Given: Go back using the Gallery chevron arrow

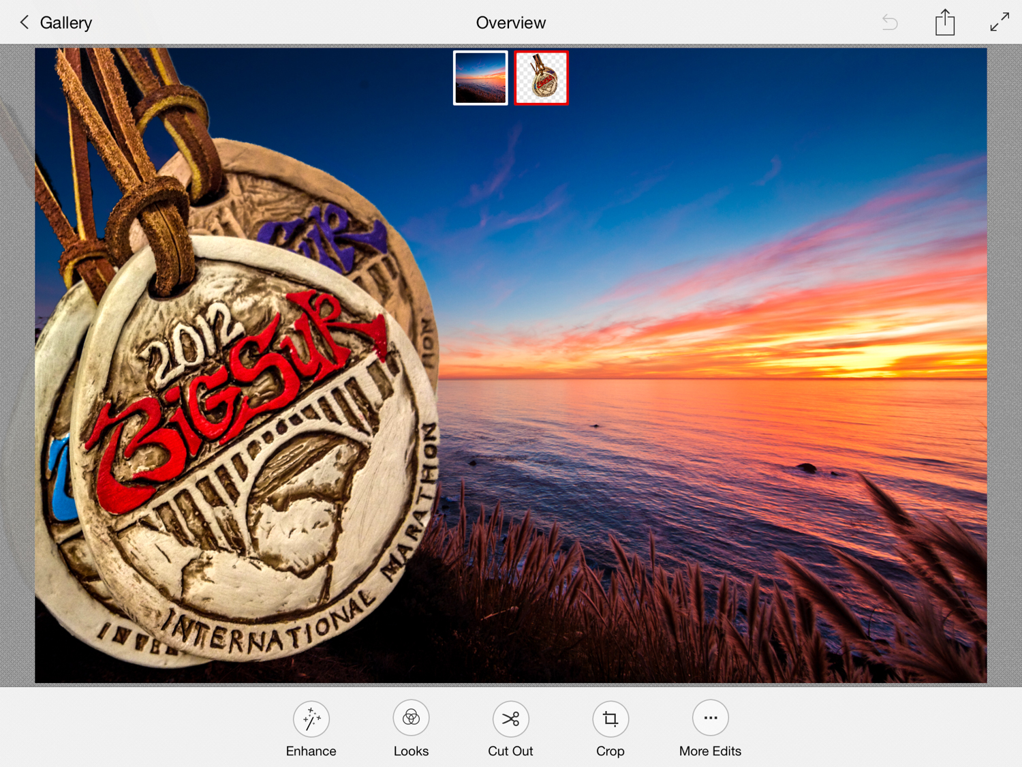Looking at the screenshot, I should pos(25,22).
